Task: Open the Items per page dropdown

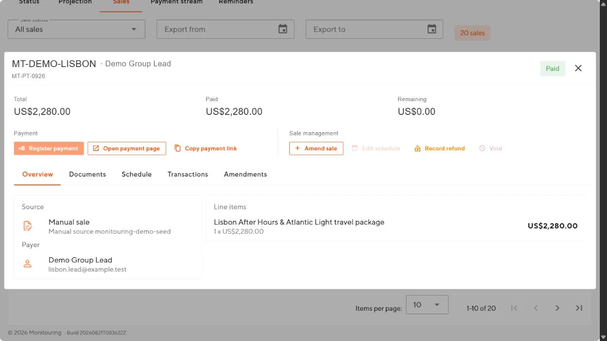Action: (x=427, y=305)
